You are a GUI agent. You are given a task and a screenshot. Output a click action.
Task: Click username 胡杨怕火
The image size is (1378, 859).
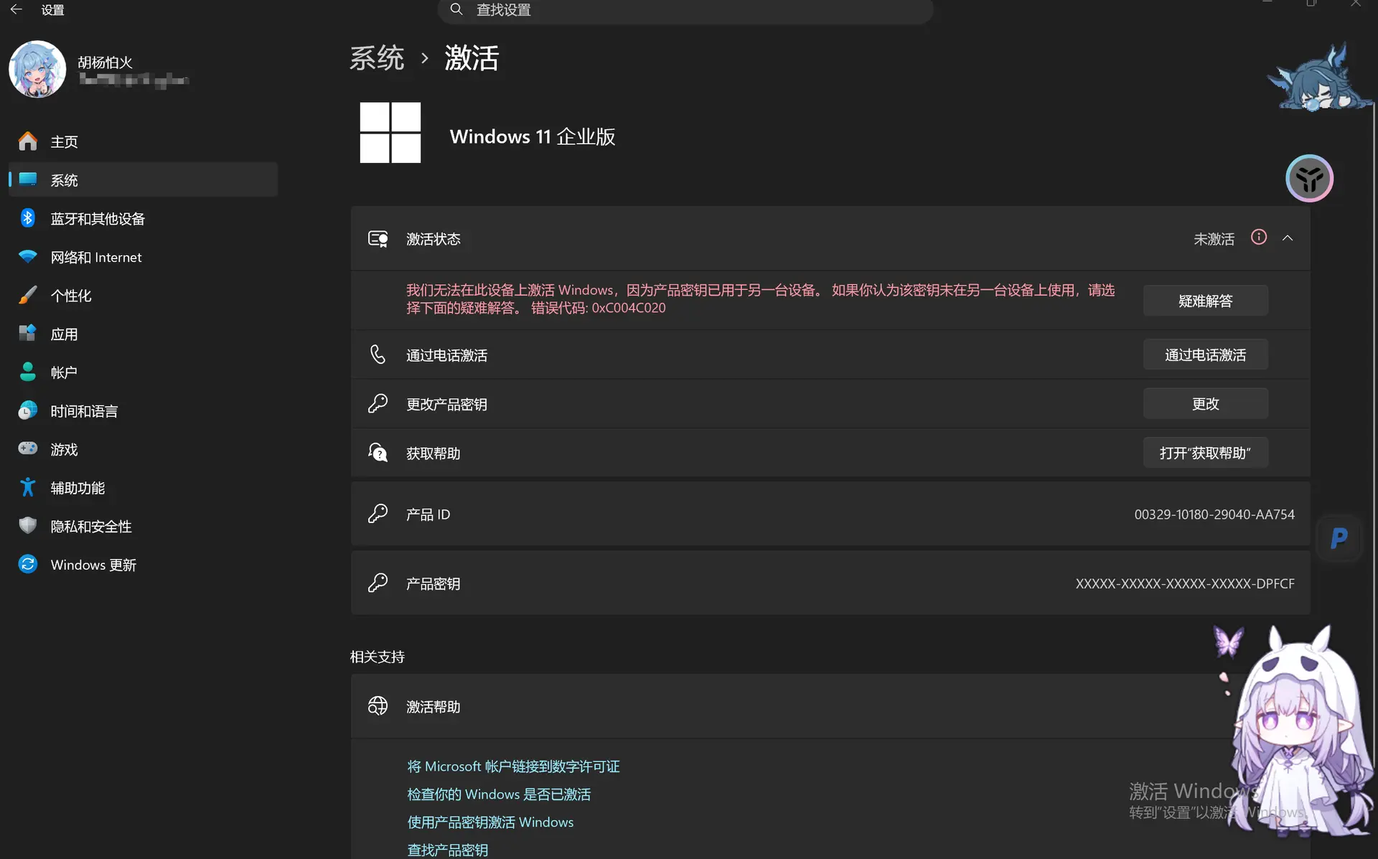tap(106, 62)
